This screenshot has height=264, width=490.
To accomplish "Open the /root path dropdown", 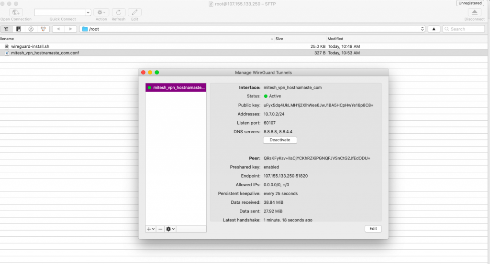I will click(x=253, y=29).
